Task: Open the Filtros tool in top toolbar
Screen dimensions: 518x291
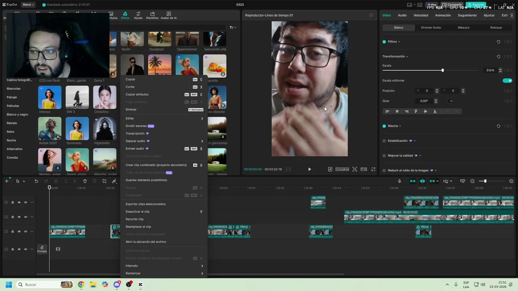Action: coord(125,16)
